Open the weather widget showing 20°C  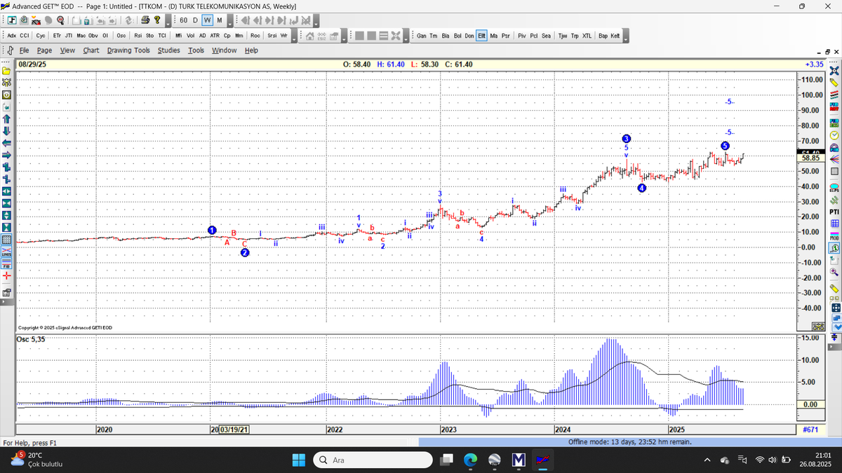pyautogui.click(x=36, y=460)
